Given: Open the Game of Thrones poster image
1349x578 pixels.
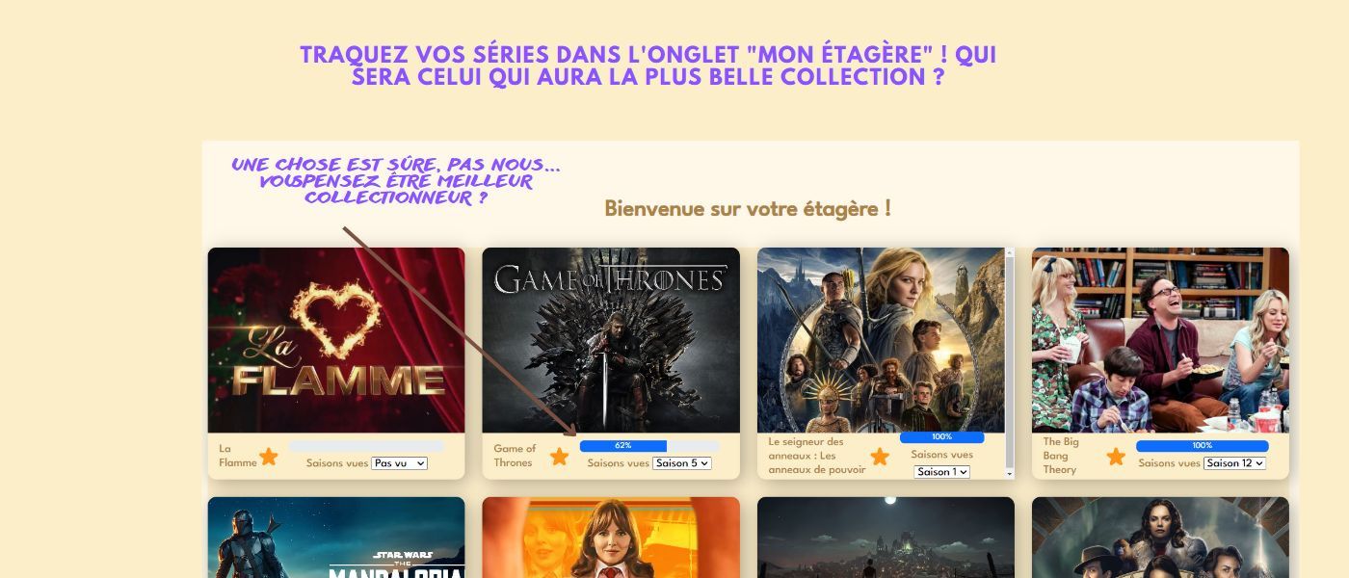Looking at the screenshot, I should coord(611,340).
